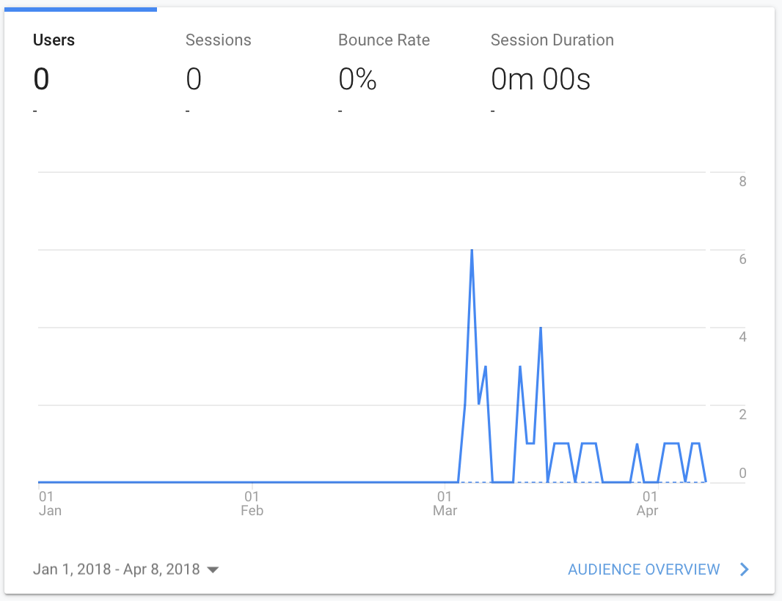Viewport: 782px width, 601px height.
Task: Click the y-axis label 8
Action: 742,181
